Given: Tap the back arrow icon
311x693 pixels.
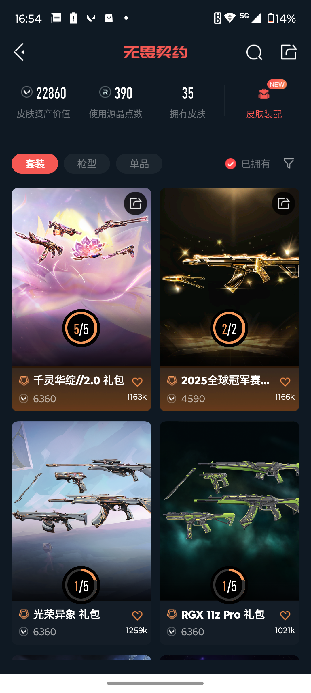Looking at the screenshot, I should pos(19,52).
